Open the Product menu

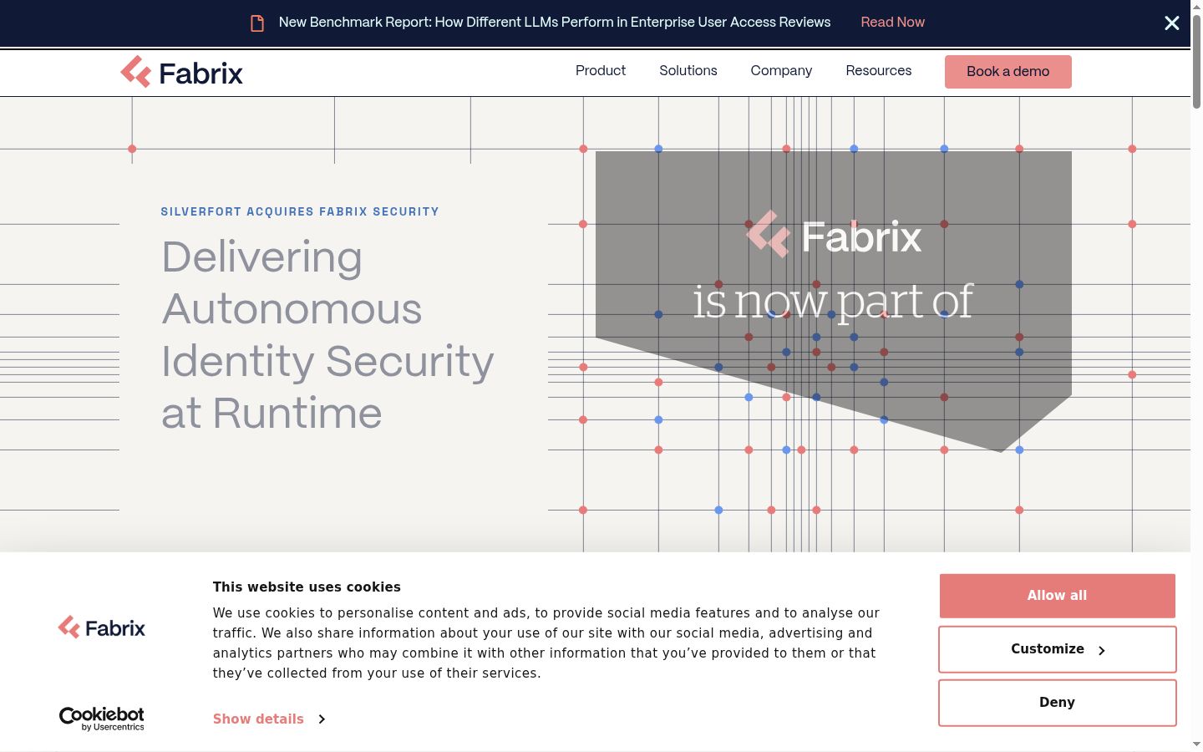[601, 71]
